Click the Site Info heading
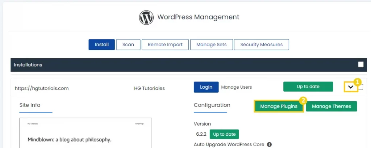 30,105
